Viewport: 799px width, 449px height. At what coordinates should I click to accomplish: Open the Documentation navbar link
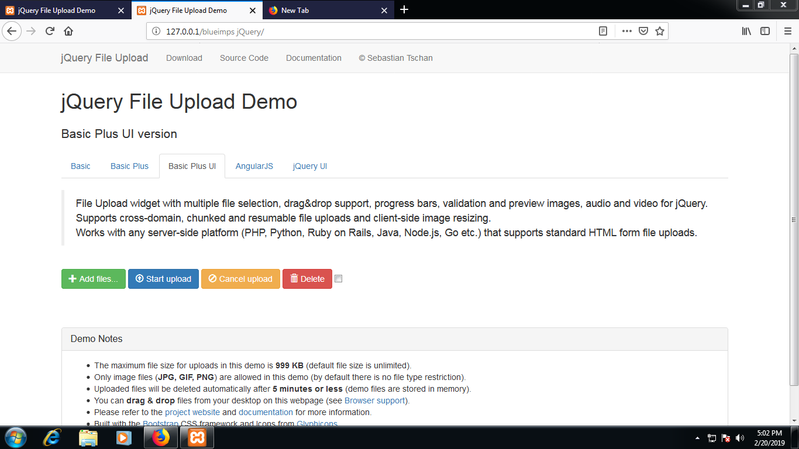click(314, 58)
